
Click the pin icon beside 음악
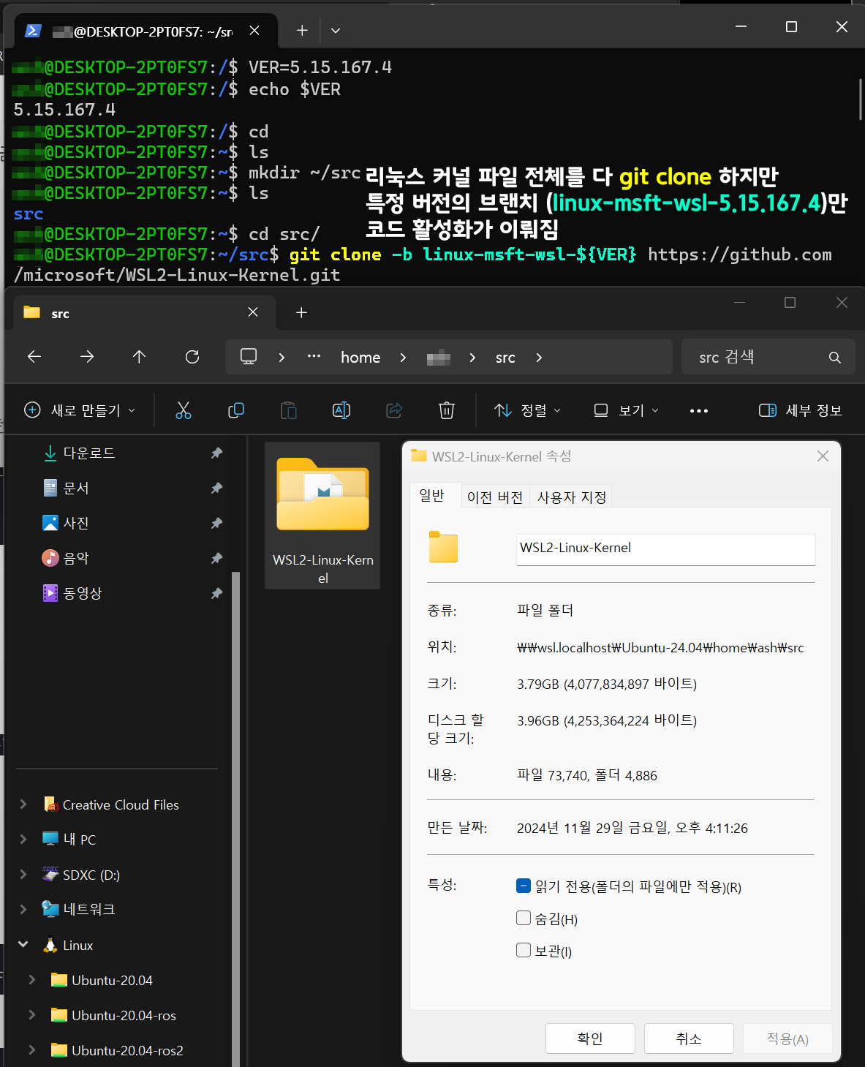point(216,559)
